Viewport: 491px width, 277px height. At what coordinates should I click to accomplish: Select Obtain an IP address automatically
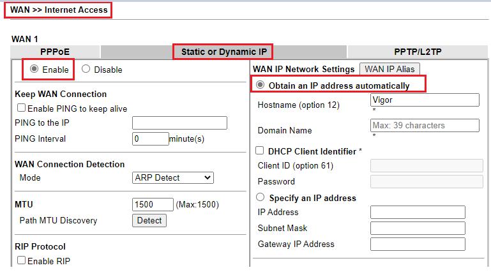click(260, 85)
